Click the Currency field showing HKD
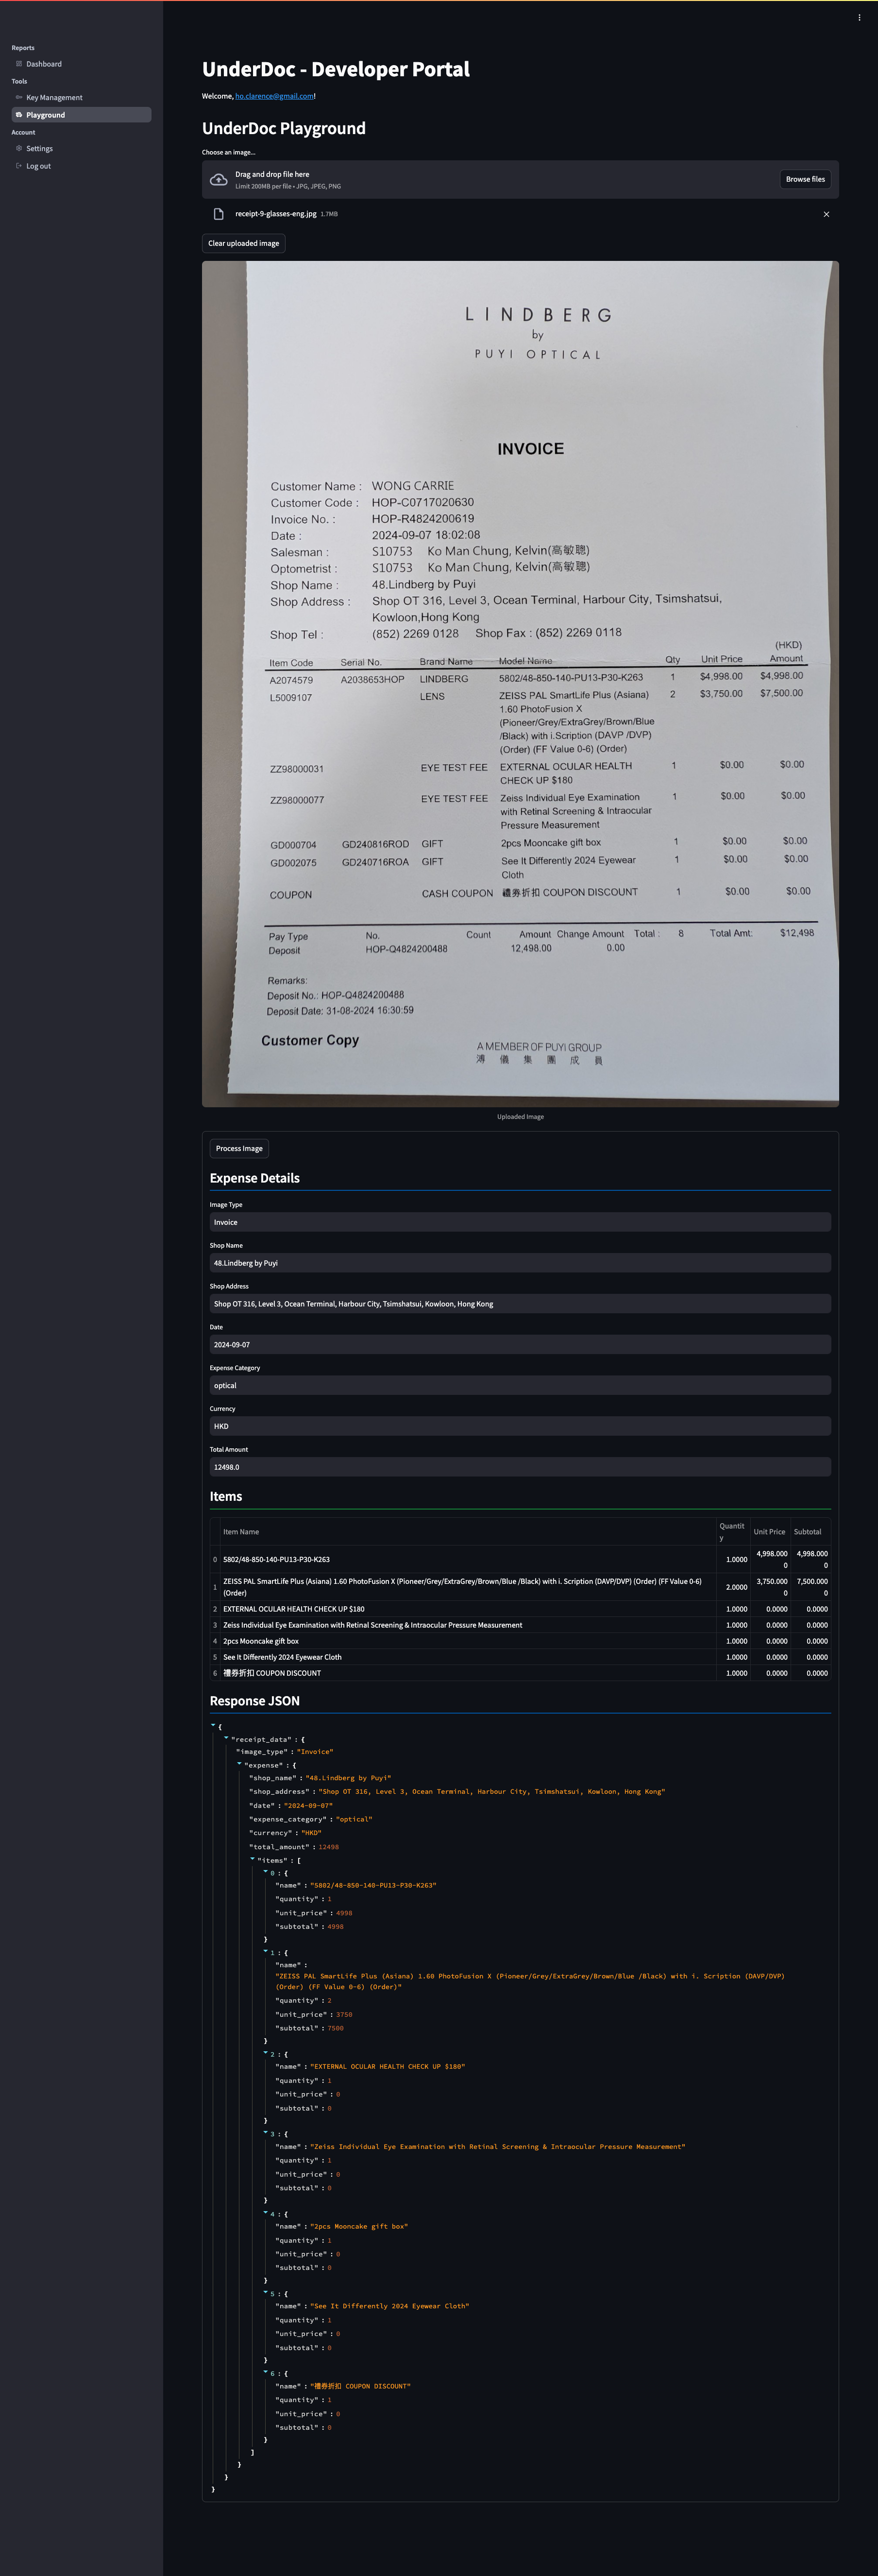 (x=520, y=1426)
